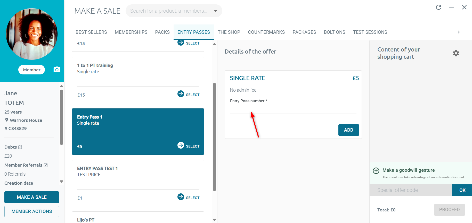Click the refresh icon at top right
This screenshot has width=472, height=223.
tap(438, 7)
